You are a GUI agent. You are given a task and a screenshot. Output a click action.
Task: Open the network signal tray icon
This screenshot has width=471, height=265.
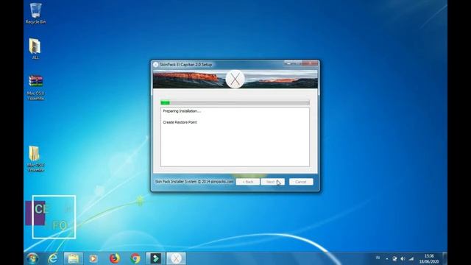point(411,258)
